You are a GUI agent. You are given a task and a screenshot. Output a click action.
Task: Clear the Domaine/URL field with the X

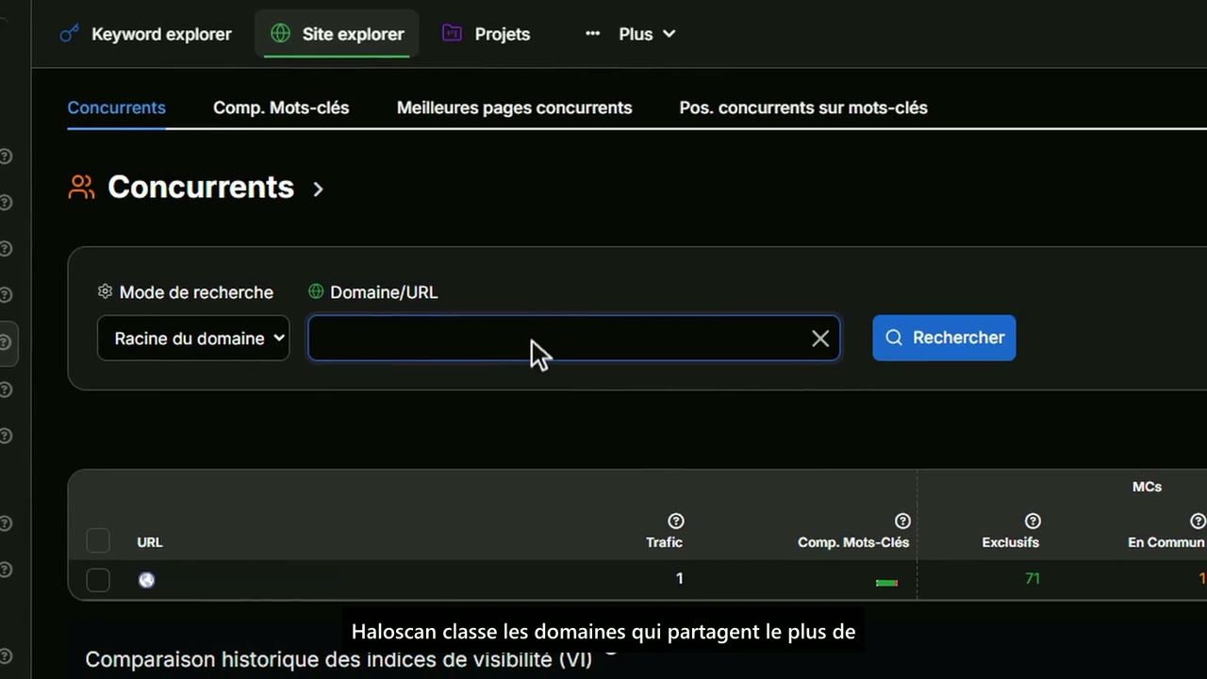(820, 338)
